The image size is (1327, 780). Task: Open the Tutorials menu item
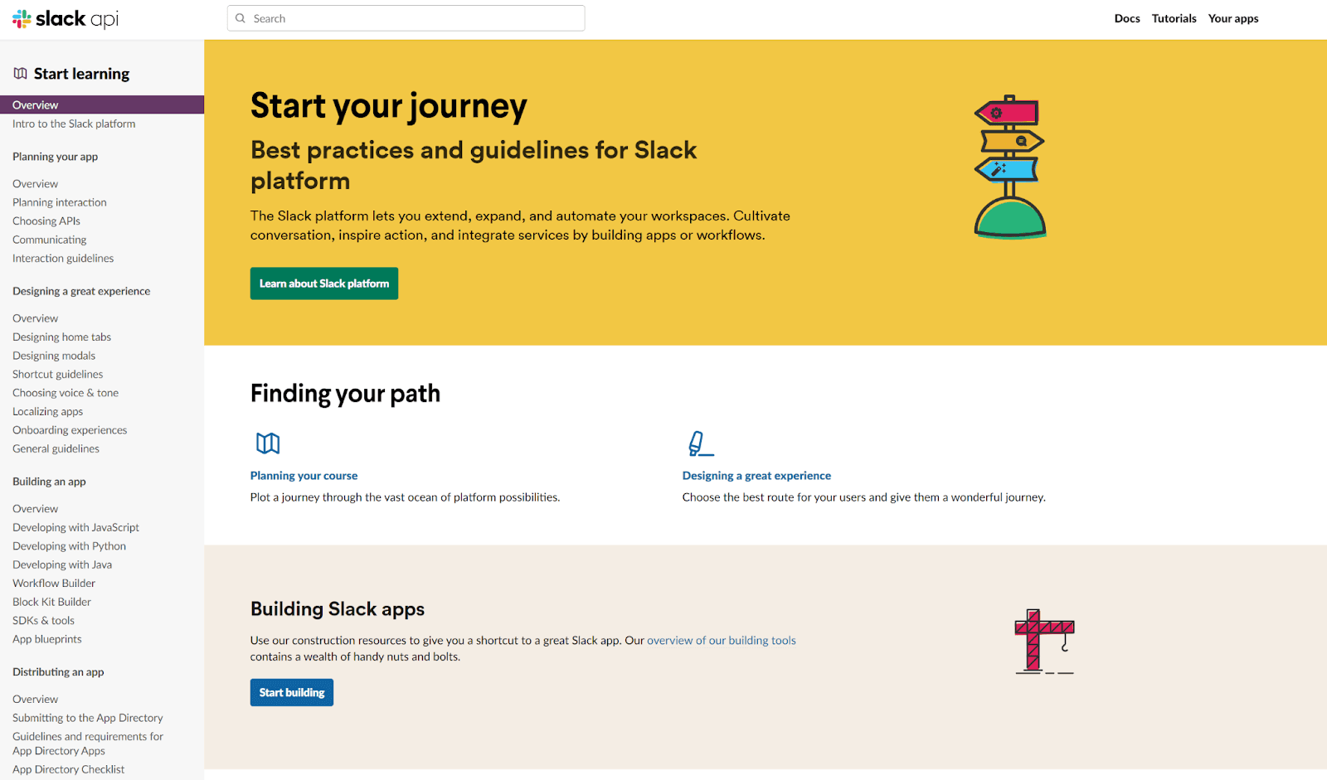(1174, 18)
